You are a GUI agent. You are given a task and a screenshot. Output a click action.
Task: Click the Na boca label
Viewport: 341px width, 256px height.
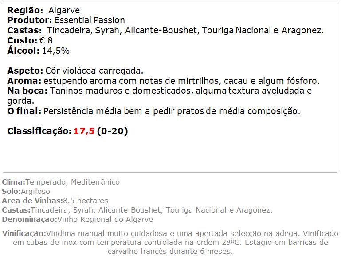click(x=27, y=91)
